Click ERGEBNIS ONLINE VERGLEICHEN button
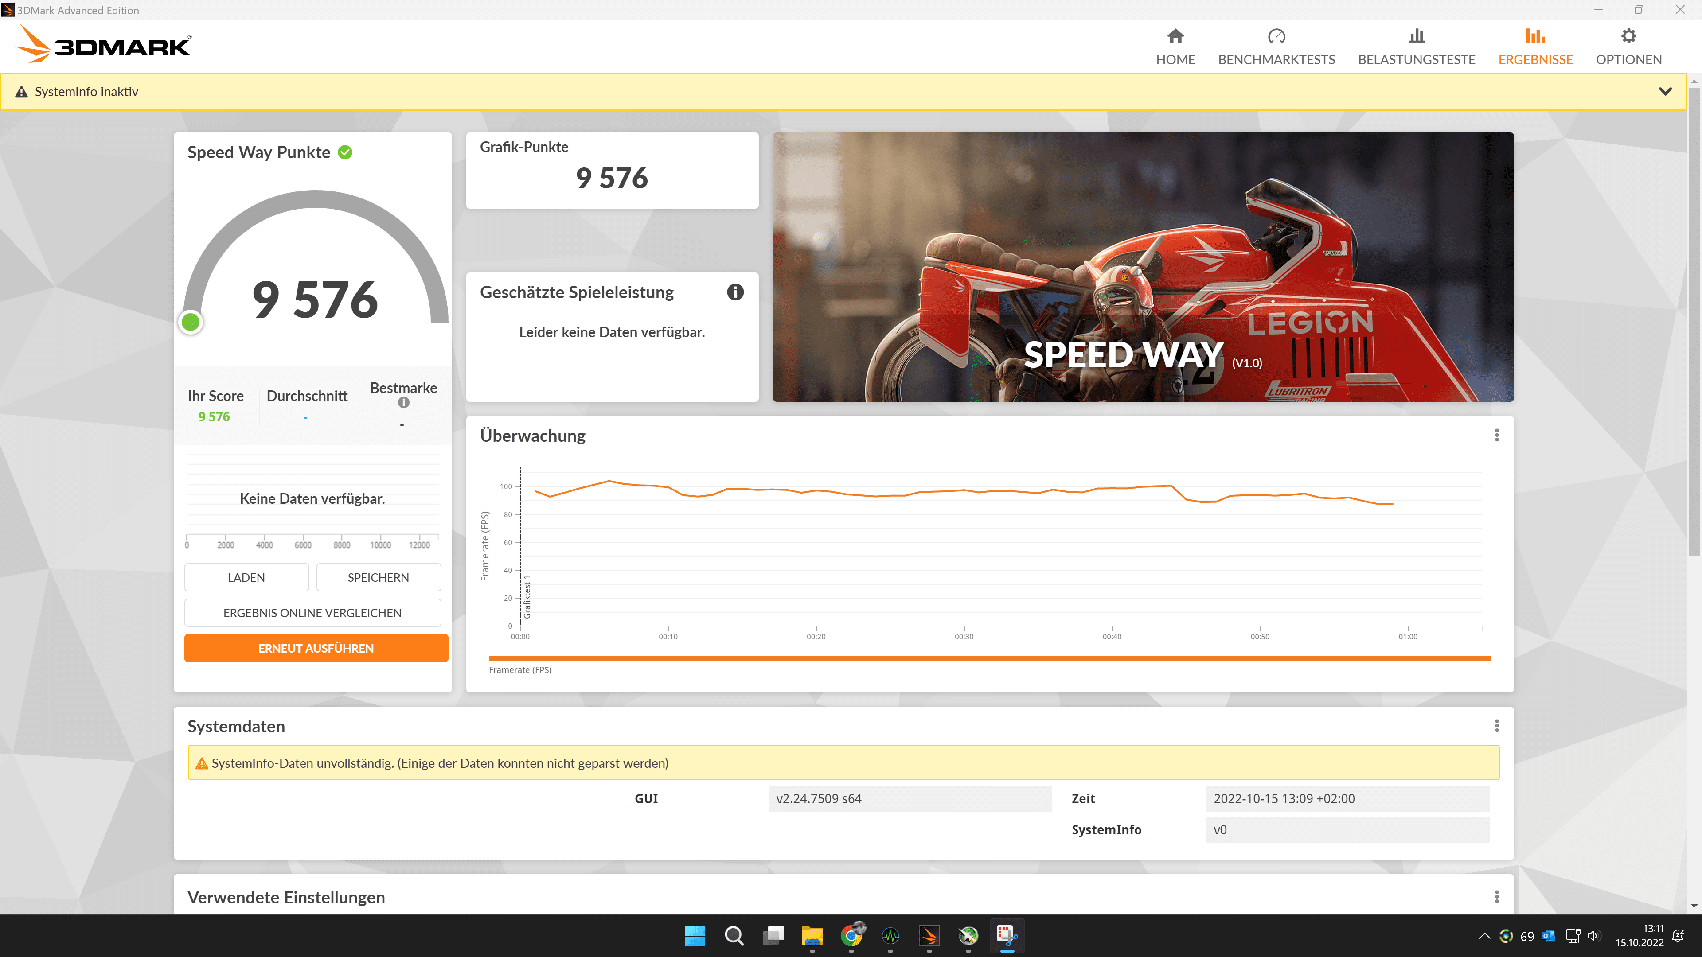The width and height of the screenshot is (1702, 957). [312, 613]
